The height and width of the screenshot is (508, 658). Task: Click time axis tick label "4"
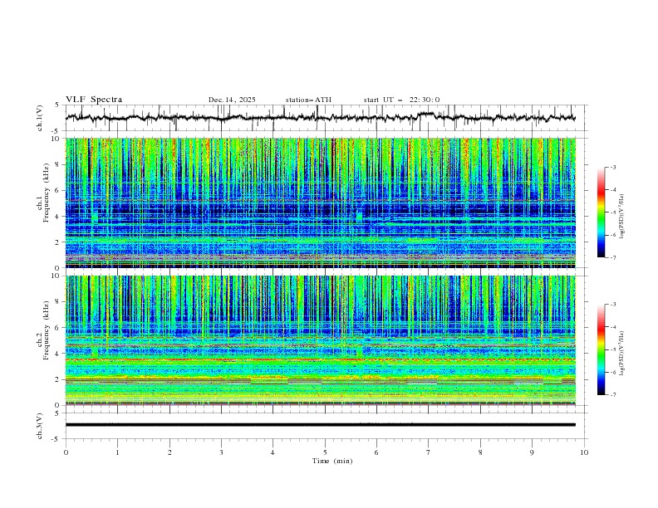[x=273, y=452]
